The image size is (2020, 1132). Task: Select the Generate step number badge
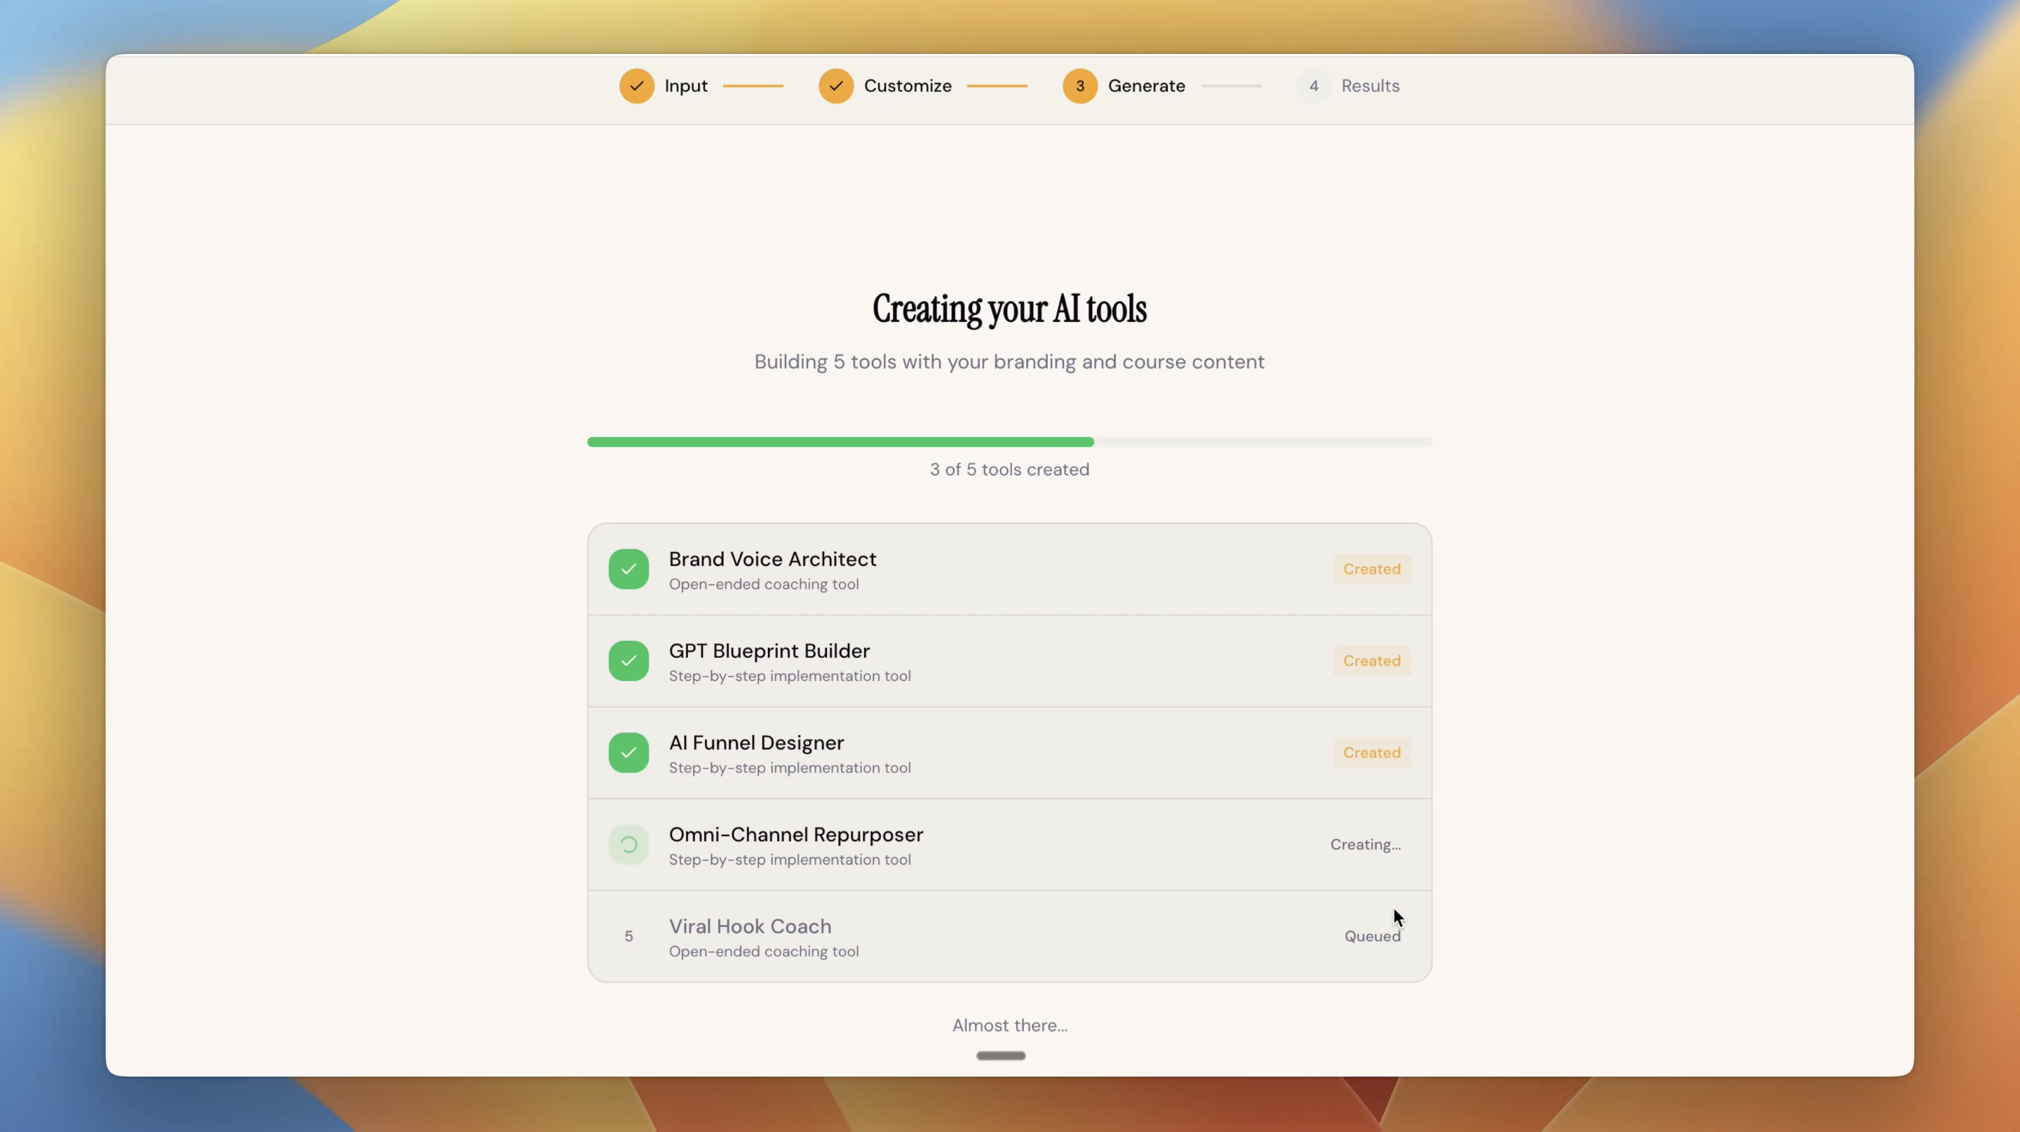[x=1080, y=86]
